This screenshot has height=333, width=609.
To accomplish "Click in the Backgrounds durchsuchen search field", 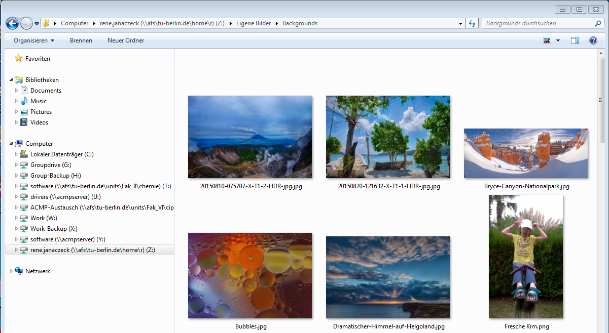I will 538,23.
